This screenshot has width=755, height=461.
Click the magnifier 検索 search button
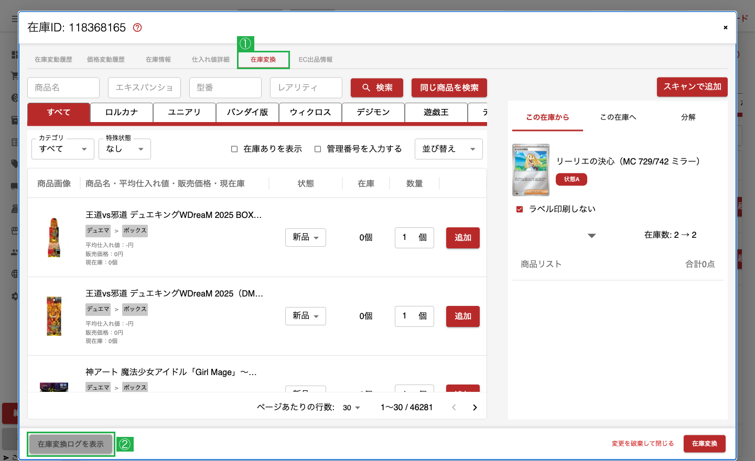pyautogui.click(x=377, y=87)
